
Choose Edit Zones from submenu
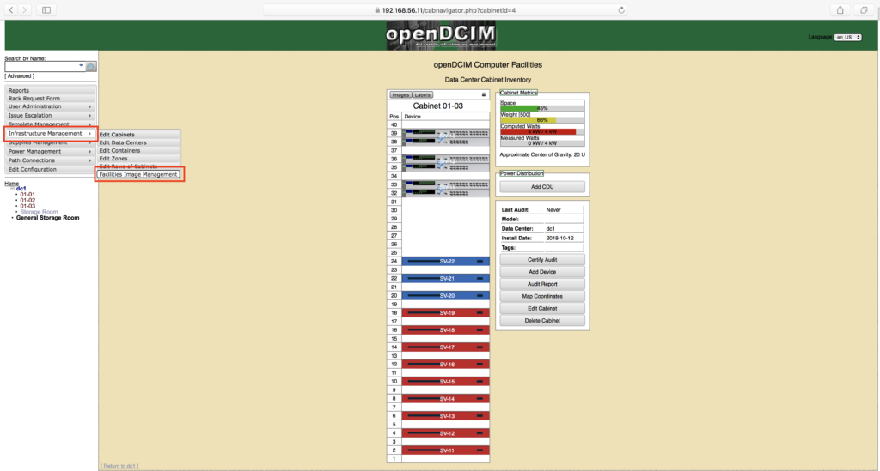[139, 159]
